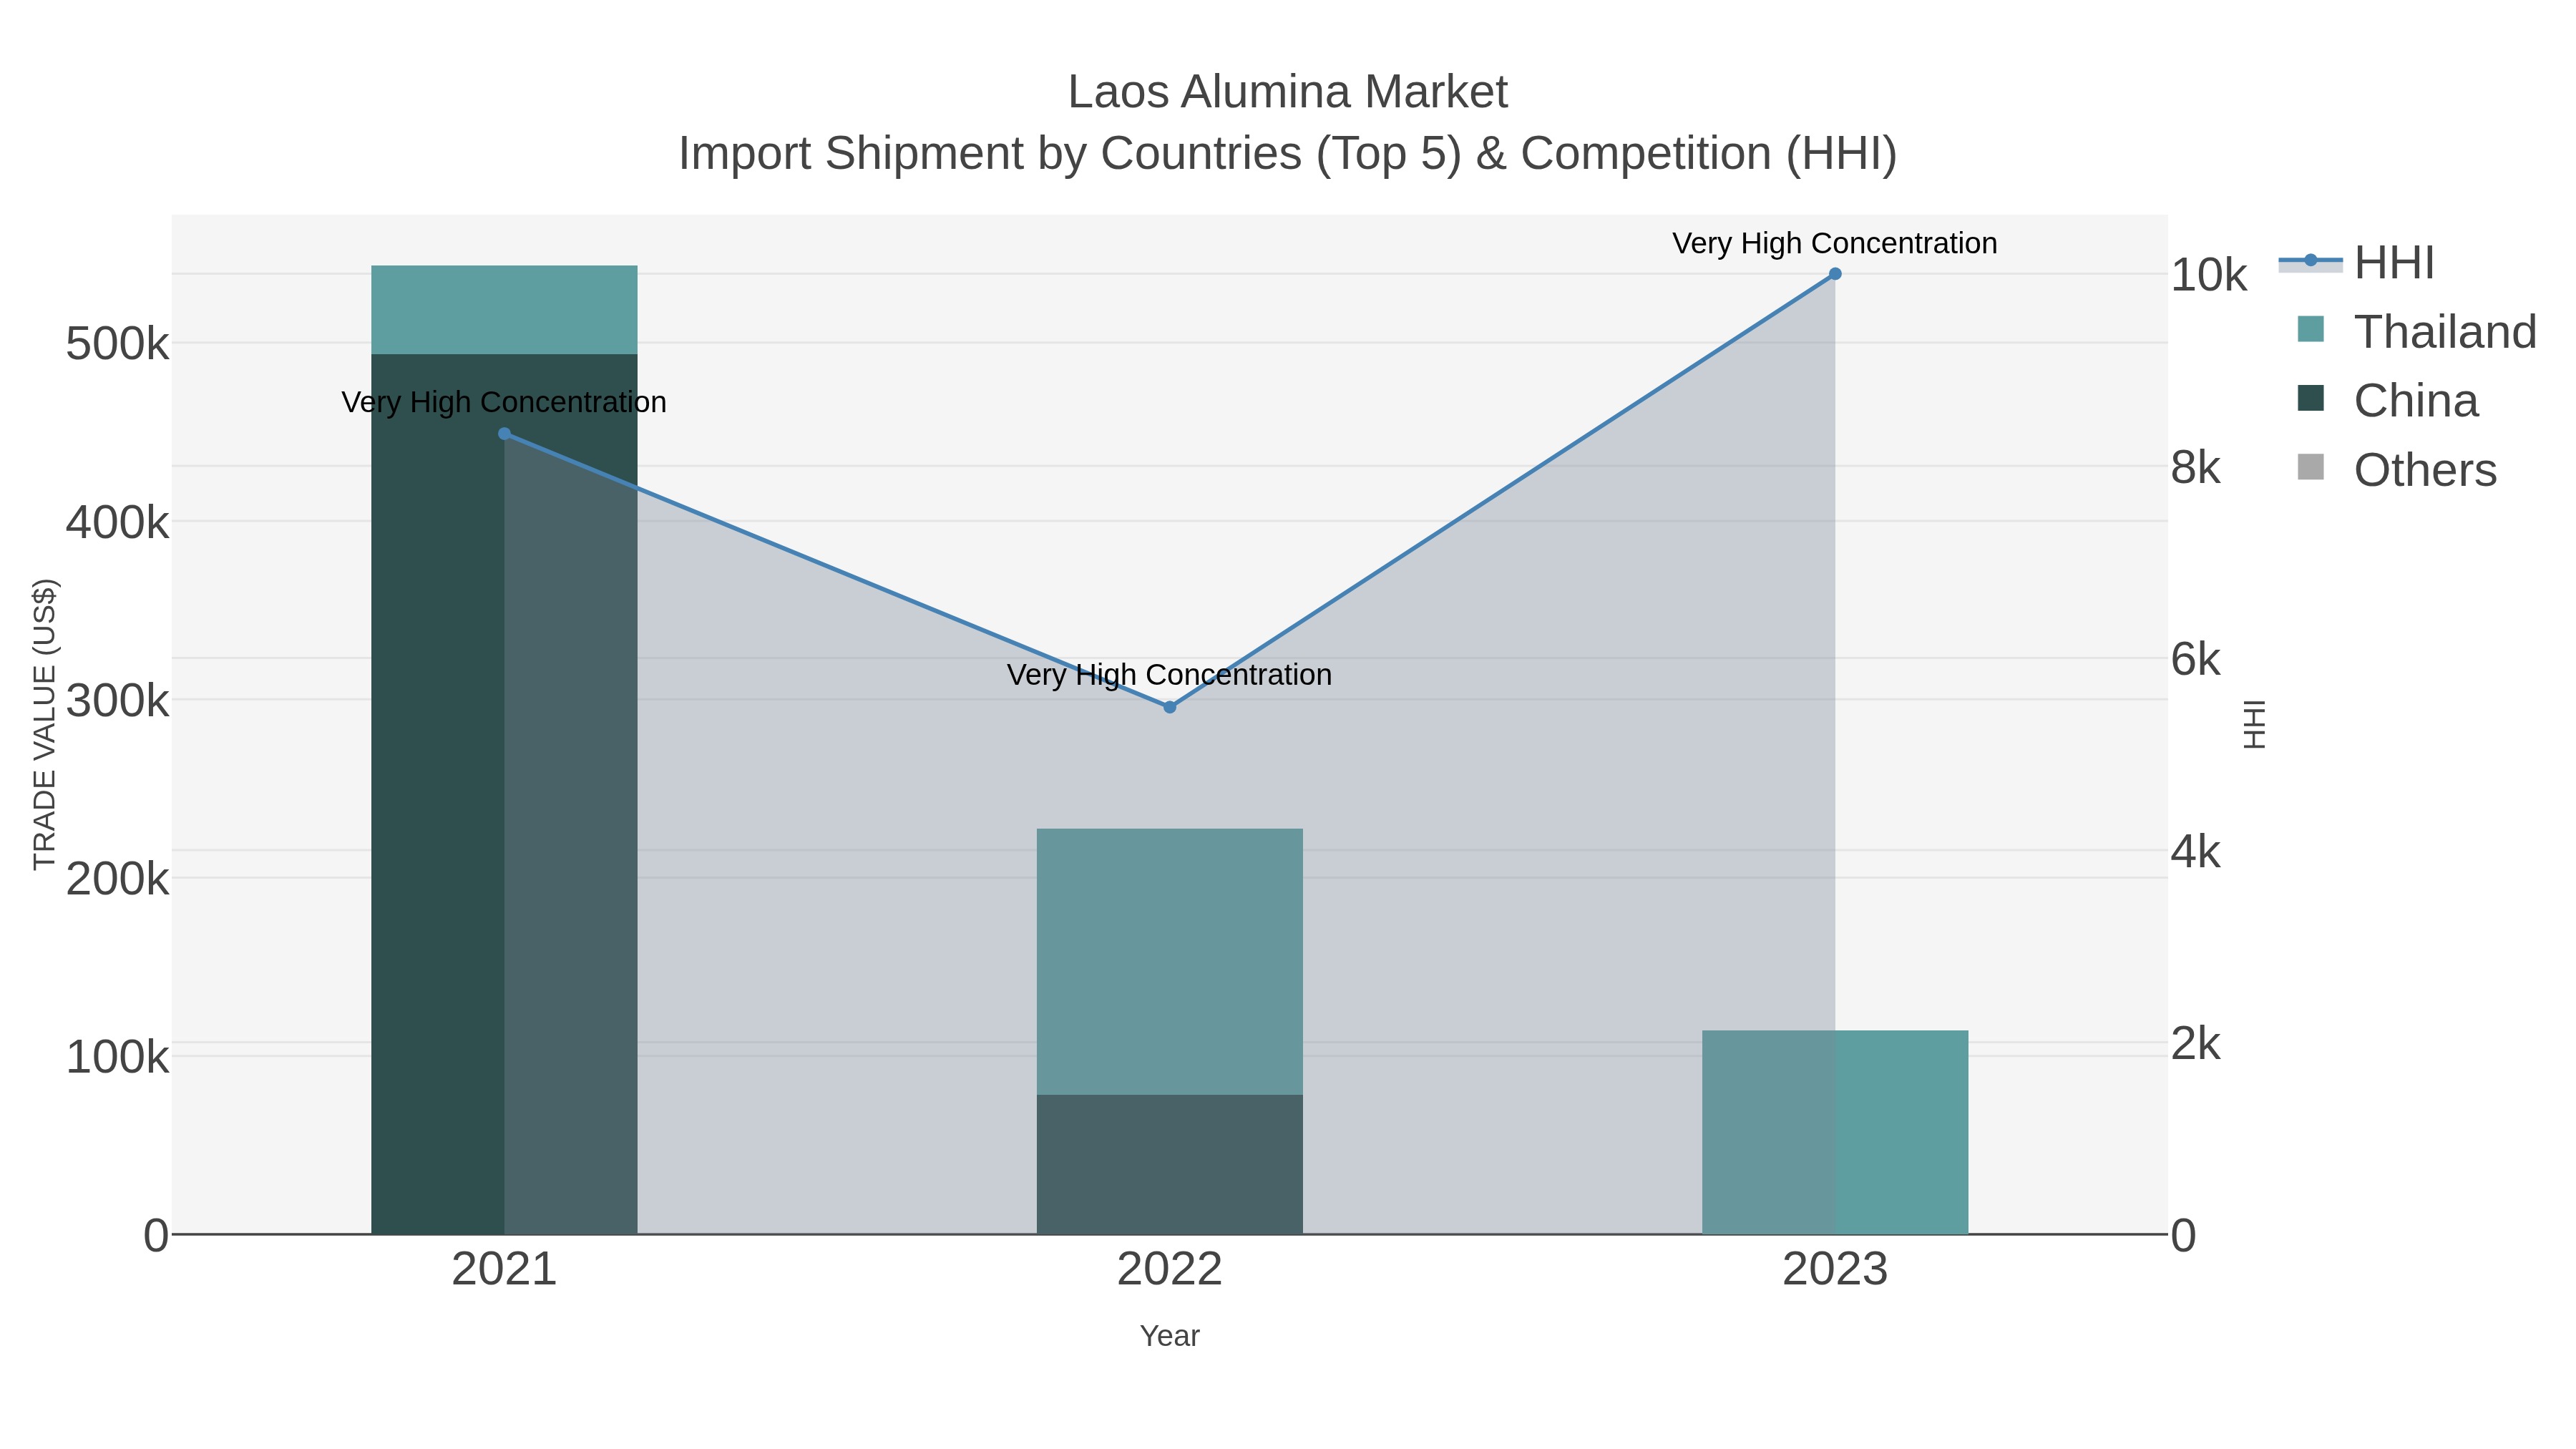The image size is (2576, 1449).
Task: Toggle the China legend entry
Action: (x=2388, y=401)
